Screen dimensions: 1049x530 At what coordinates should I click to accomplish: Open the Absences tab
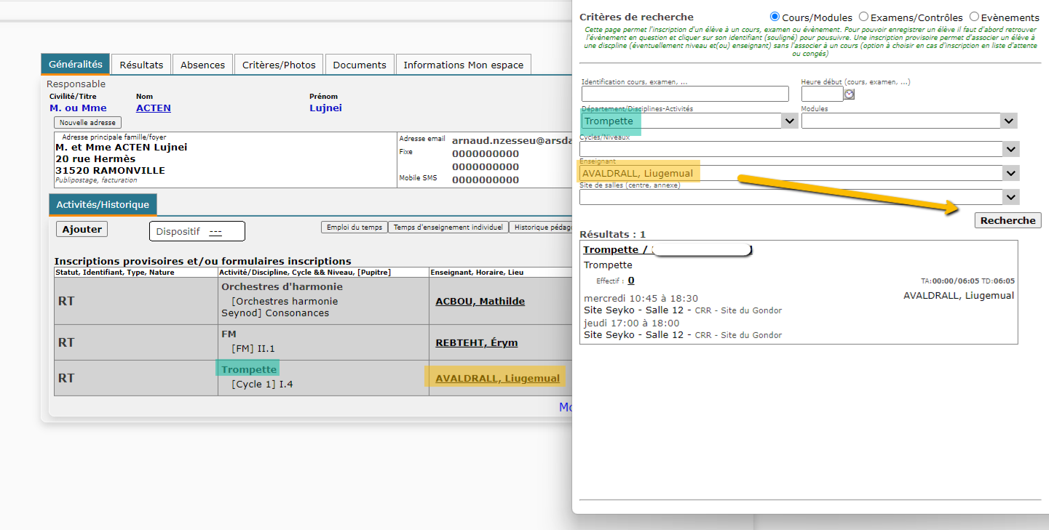click(x=202, y=65)
